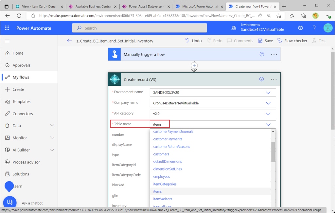Image resolution: width=335 pixels, height=213 pixels.
Task: Click the Redo button
Action: coord(214,41)
